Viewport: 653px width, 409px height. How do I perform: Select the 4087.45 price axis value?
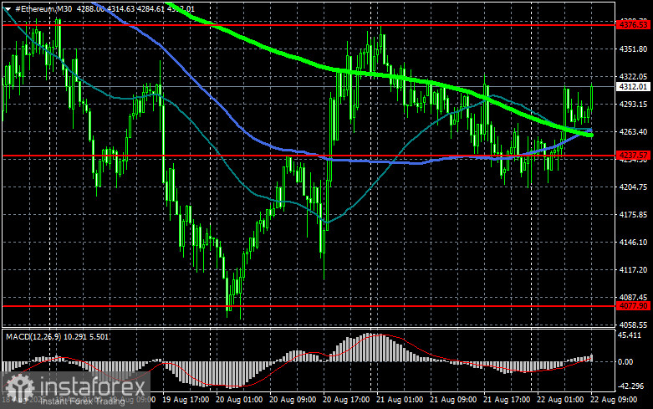[633, 298]
